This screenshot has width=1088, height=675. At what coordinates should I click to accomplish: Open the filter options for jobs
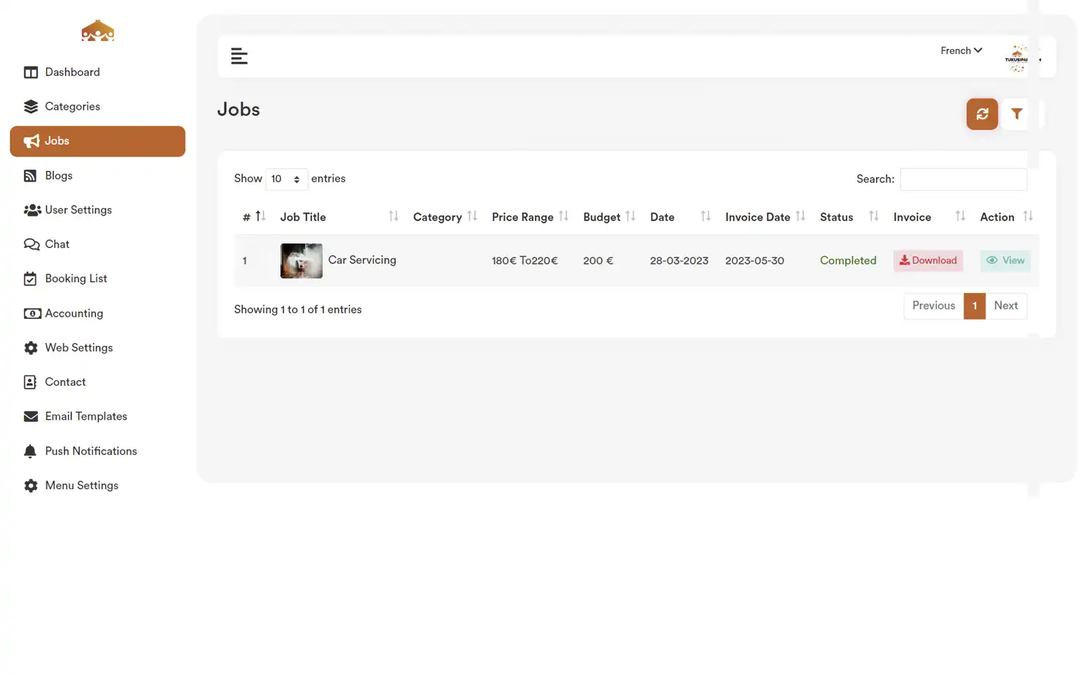click(1016, 114)
